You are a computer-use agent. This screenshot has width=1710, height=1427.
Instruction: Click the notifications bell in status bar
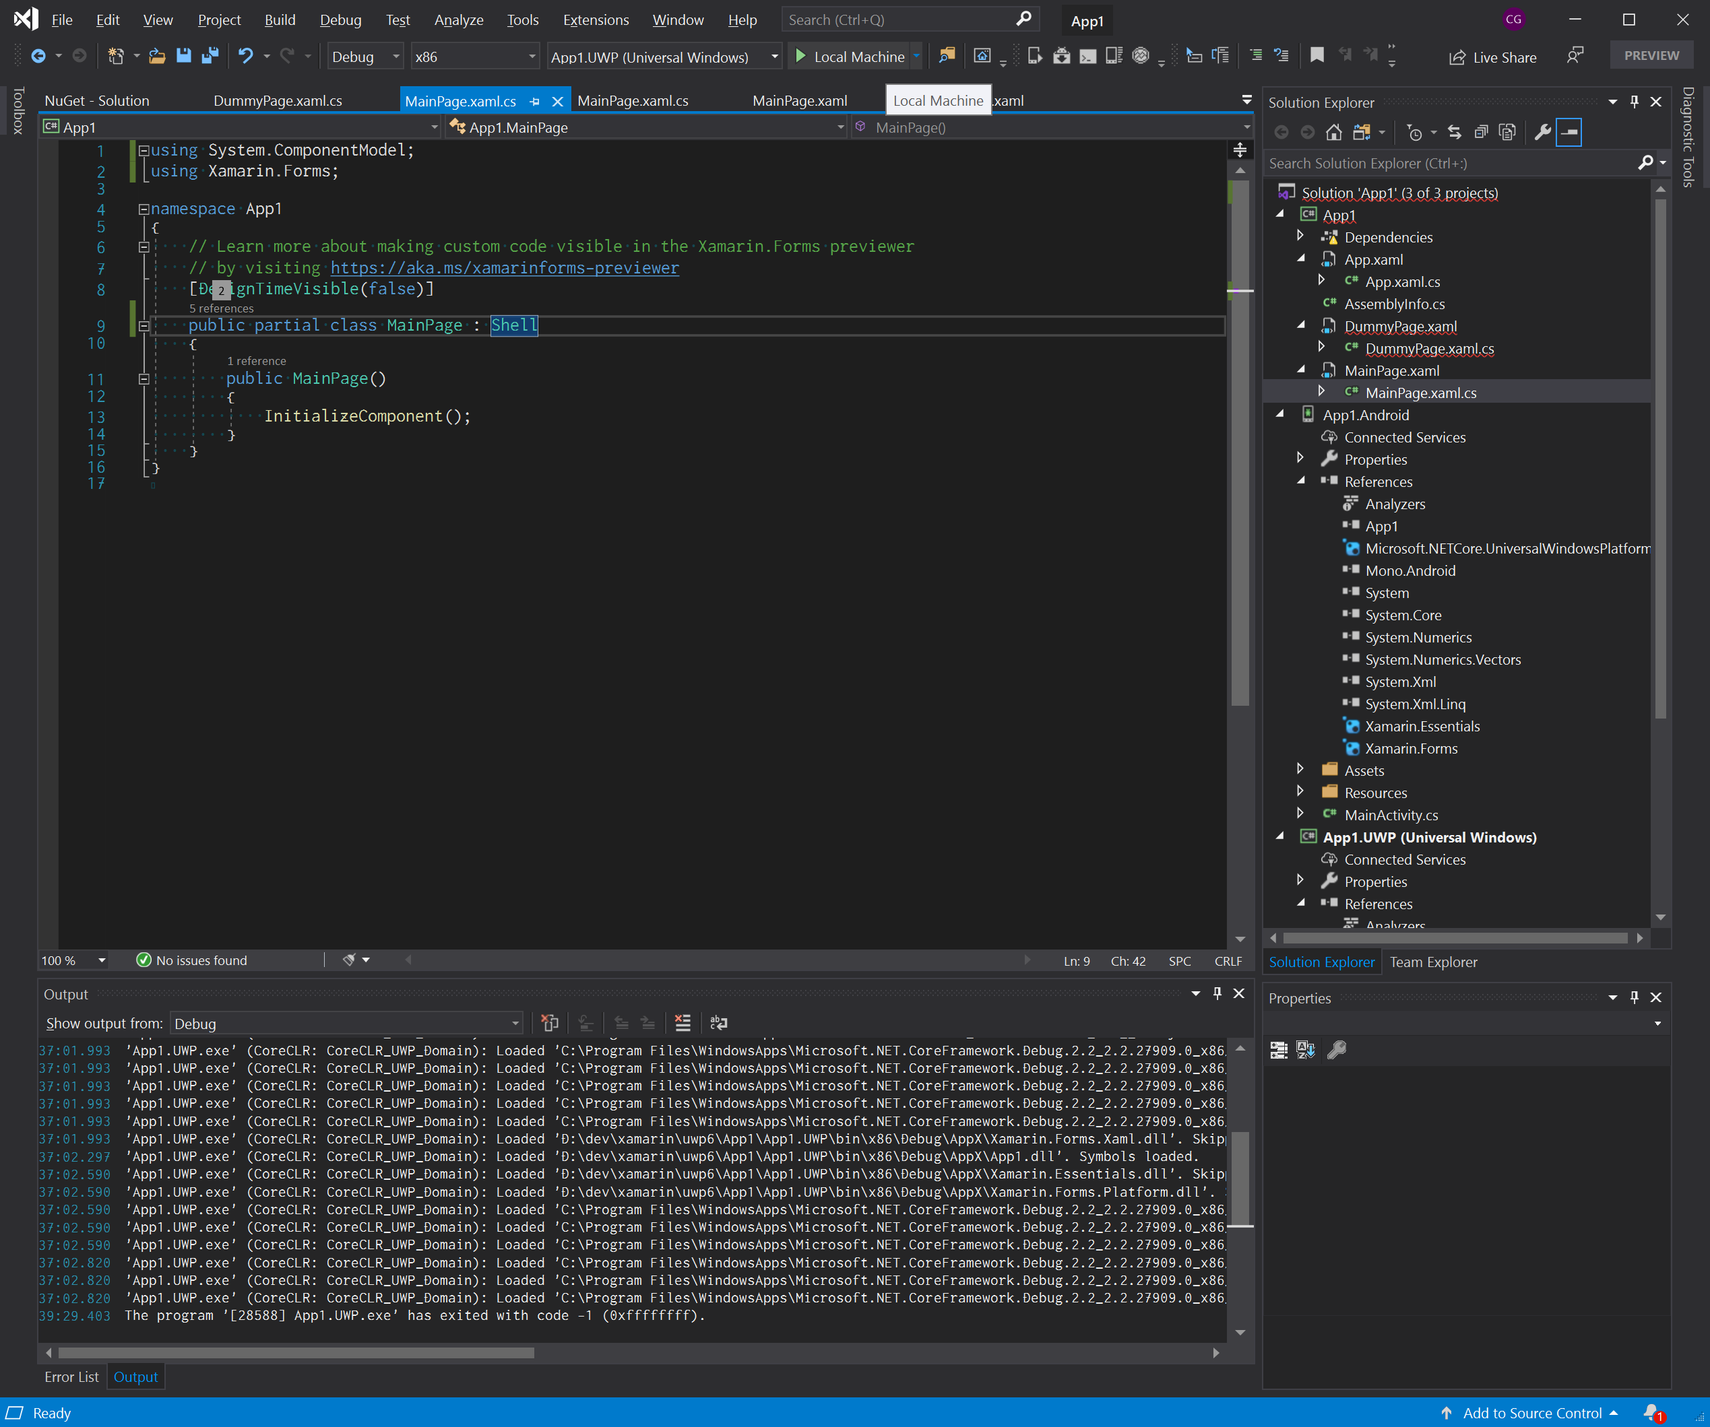pos(1651,1412)
